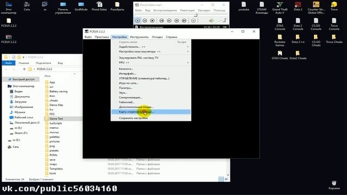Open the Flood Gates desktop file
Image resolution: width=347 pixels, height=195 pixels.
click(x=99, y=6)
